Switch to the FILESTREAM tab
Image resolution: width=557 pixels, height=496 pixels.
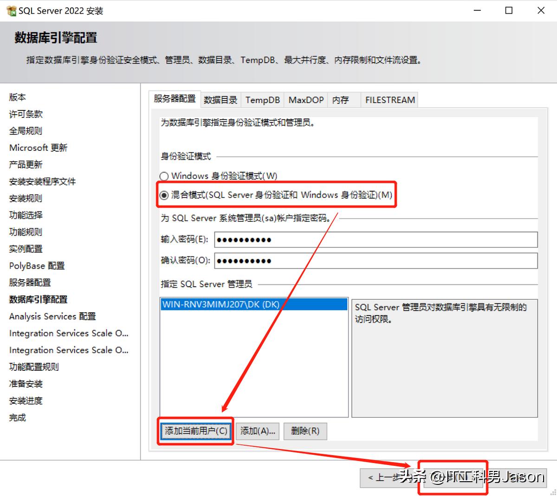pos(389,99)
